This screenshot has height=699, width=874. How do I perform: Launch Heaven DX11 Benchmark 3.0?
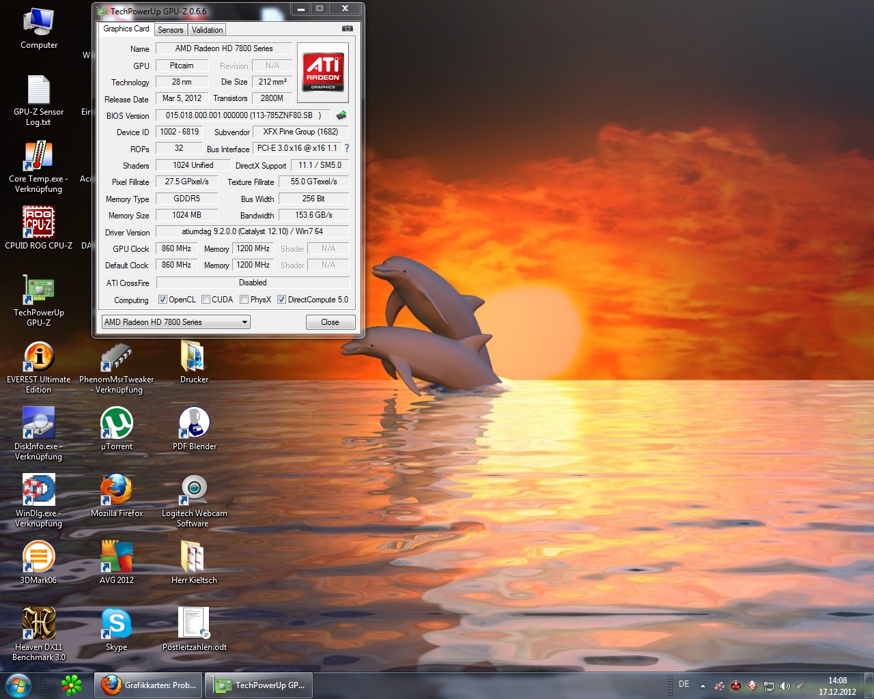(x=38, y=635)
